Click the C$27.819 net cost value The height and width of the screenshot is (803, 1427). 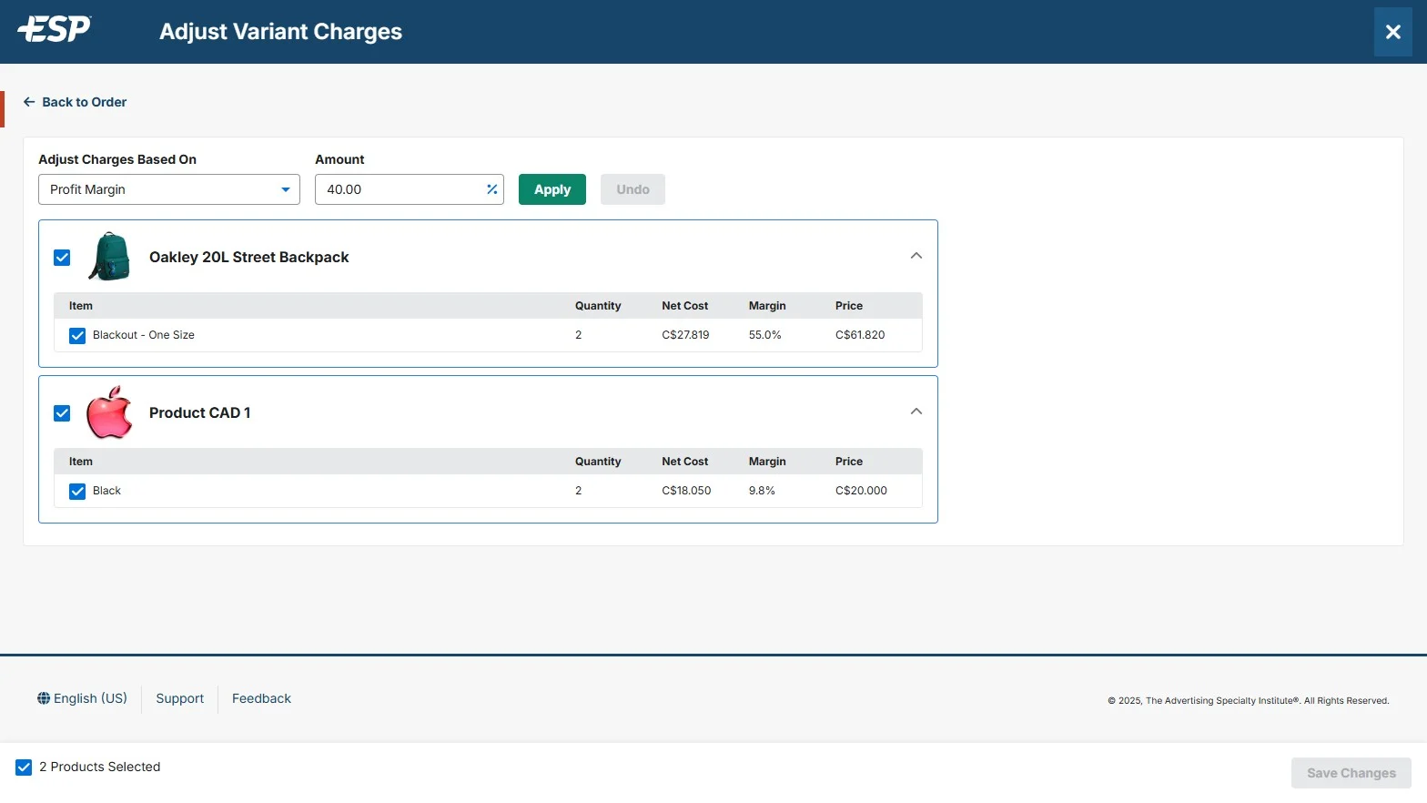pos(685,335)
